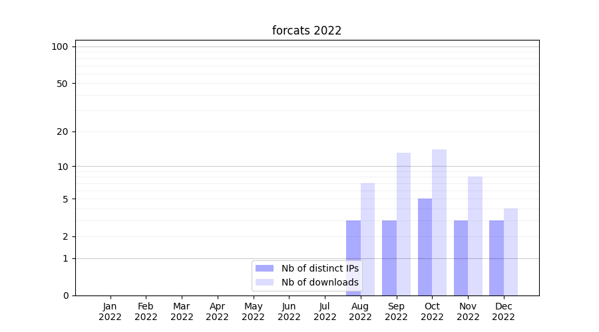Select the September downloads bar
The width and height of the screenshot is (599, 332).
403,224
